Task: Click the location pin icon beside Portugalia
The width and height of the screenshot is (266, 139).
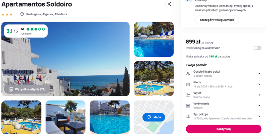Action: pyautogui.click(x=22, y=14)
